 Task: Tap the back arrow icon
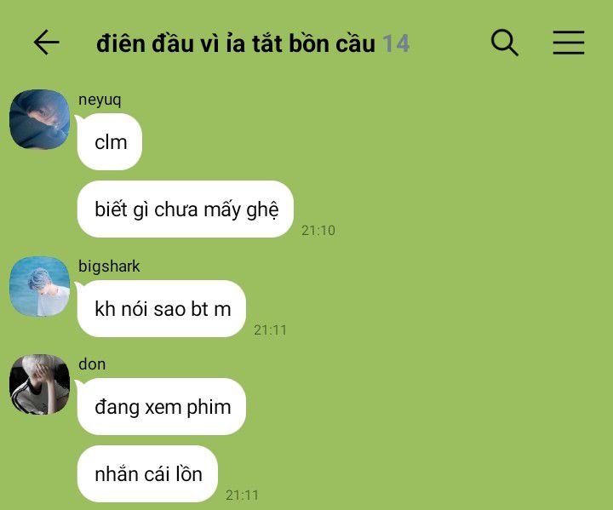[x=46, y=43]
